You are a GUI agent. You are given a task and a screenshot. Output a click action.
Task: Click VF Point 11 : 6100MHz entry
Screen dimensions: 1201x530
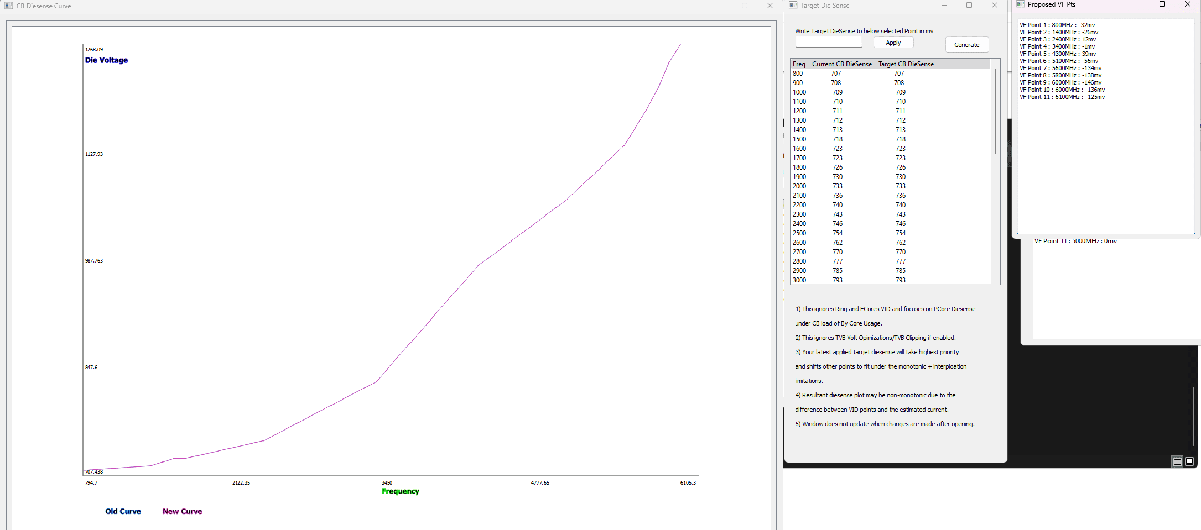[1062, 97]
